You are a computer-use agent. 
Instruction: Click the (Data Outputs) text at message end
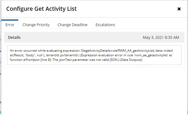131,60
